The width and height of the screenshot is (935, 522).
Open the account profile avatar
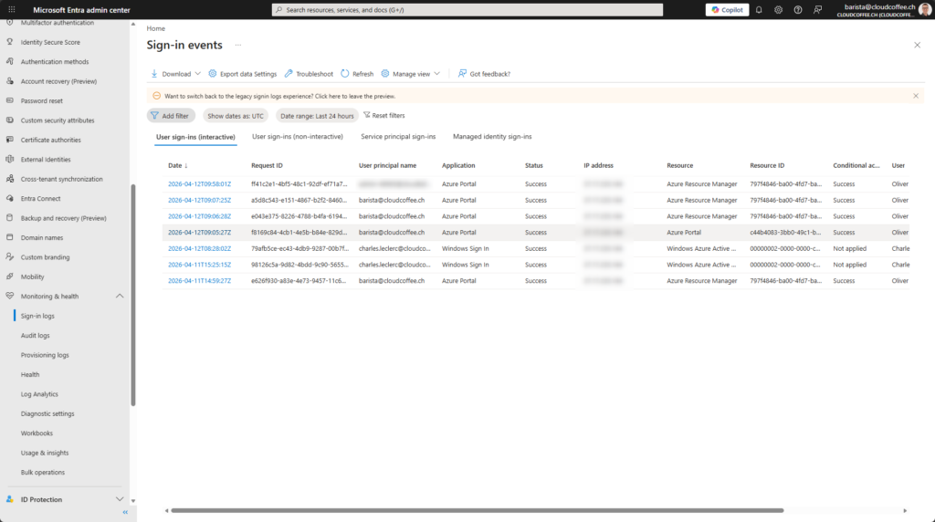click(x=925, y=9)
